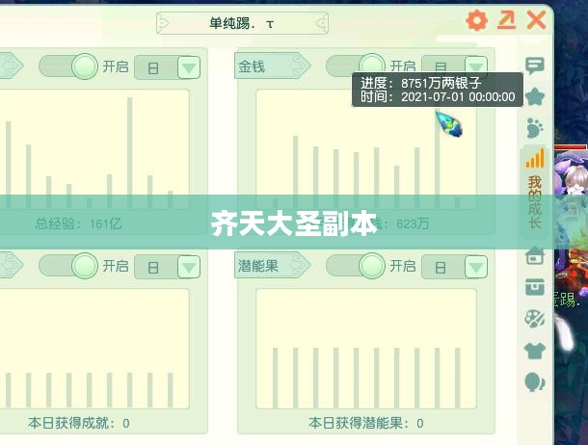Select the star icon in the sidebar
The height and width of the screenshot is (445, 588).
point(535,97)
